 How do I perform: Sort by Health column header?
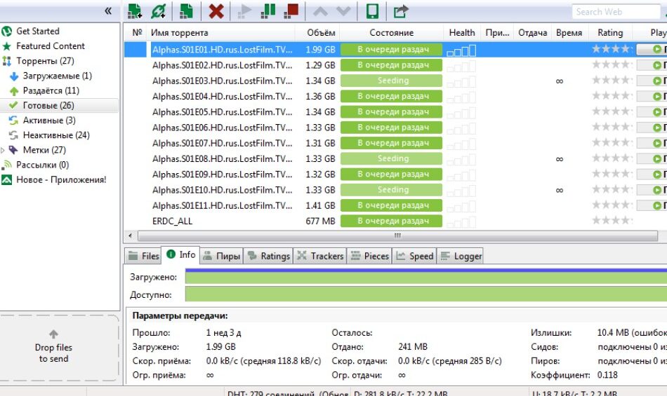[x=462, y=33]
